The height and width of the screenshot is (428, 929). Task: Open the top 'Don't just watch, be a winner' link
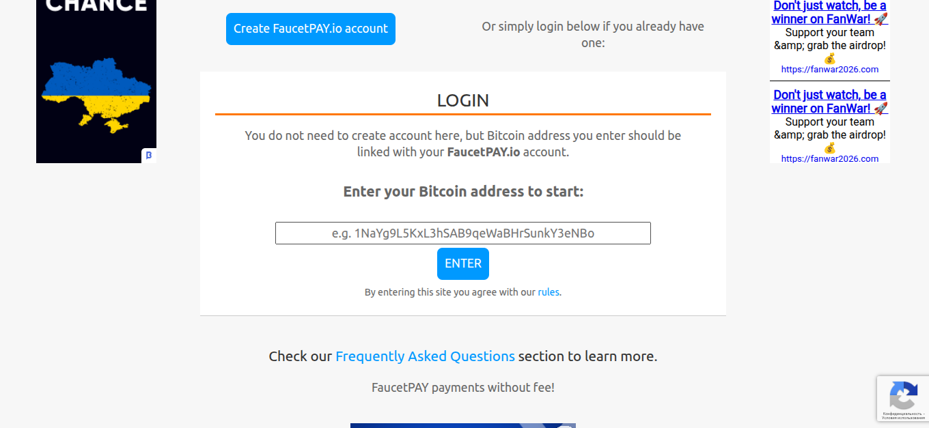[829, 12]
